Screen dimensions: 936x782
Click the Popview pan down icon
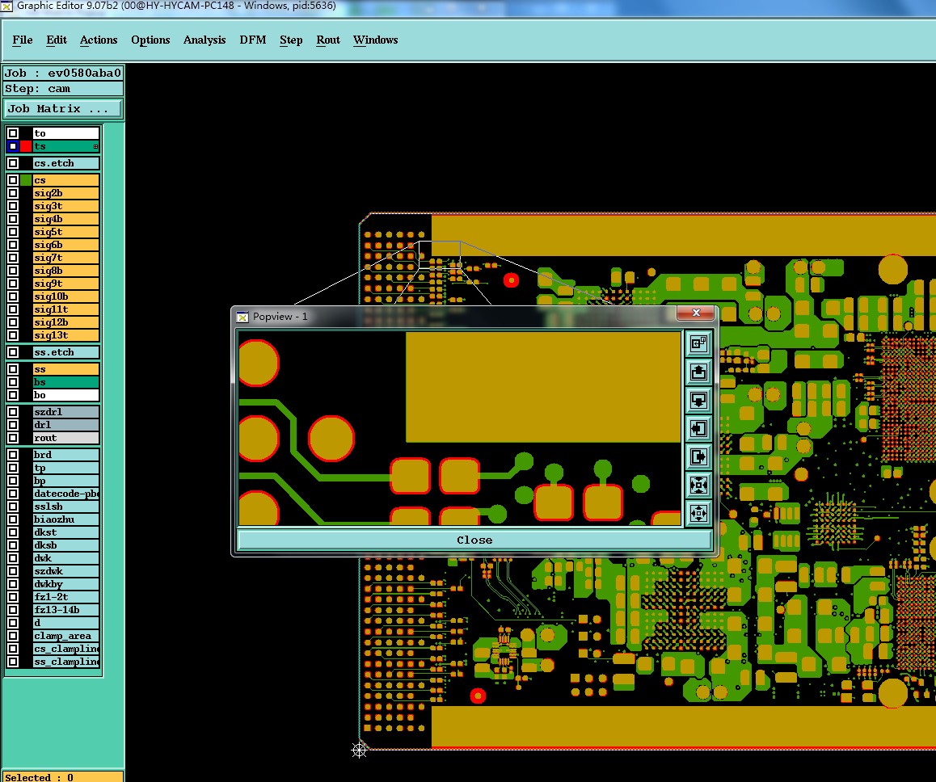[698, 400]
